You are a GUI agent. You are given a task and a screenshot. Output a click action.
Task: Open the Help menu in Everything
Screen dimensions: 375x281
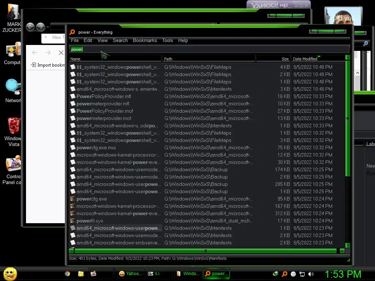tap(183, 40)
